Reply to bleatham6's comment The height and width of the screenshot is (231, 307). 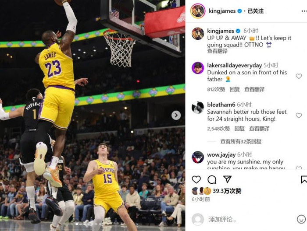239,129
